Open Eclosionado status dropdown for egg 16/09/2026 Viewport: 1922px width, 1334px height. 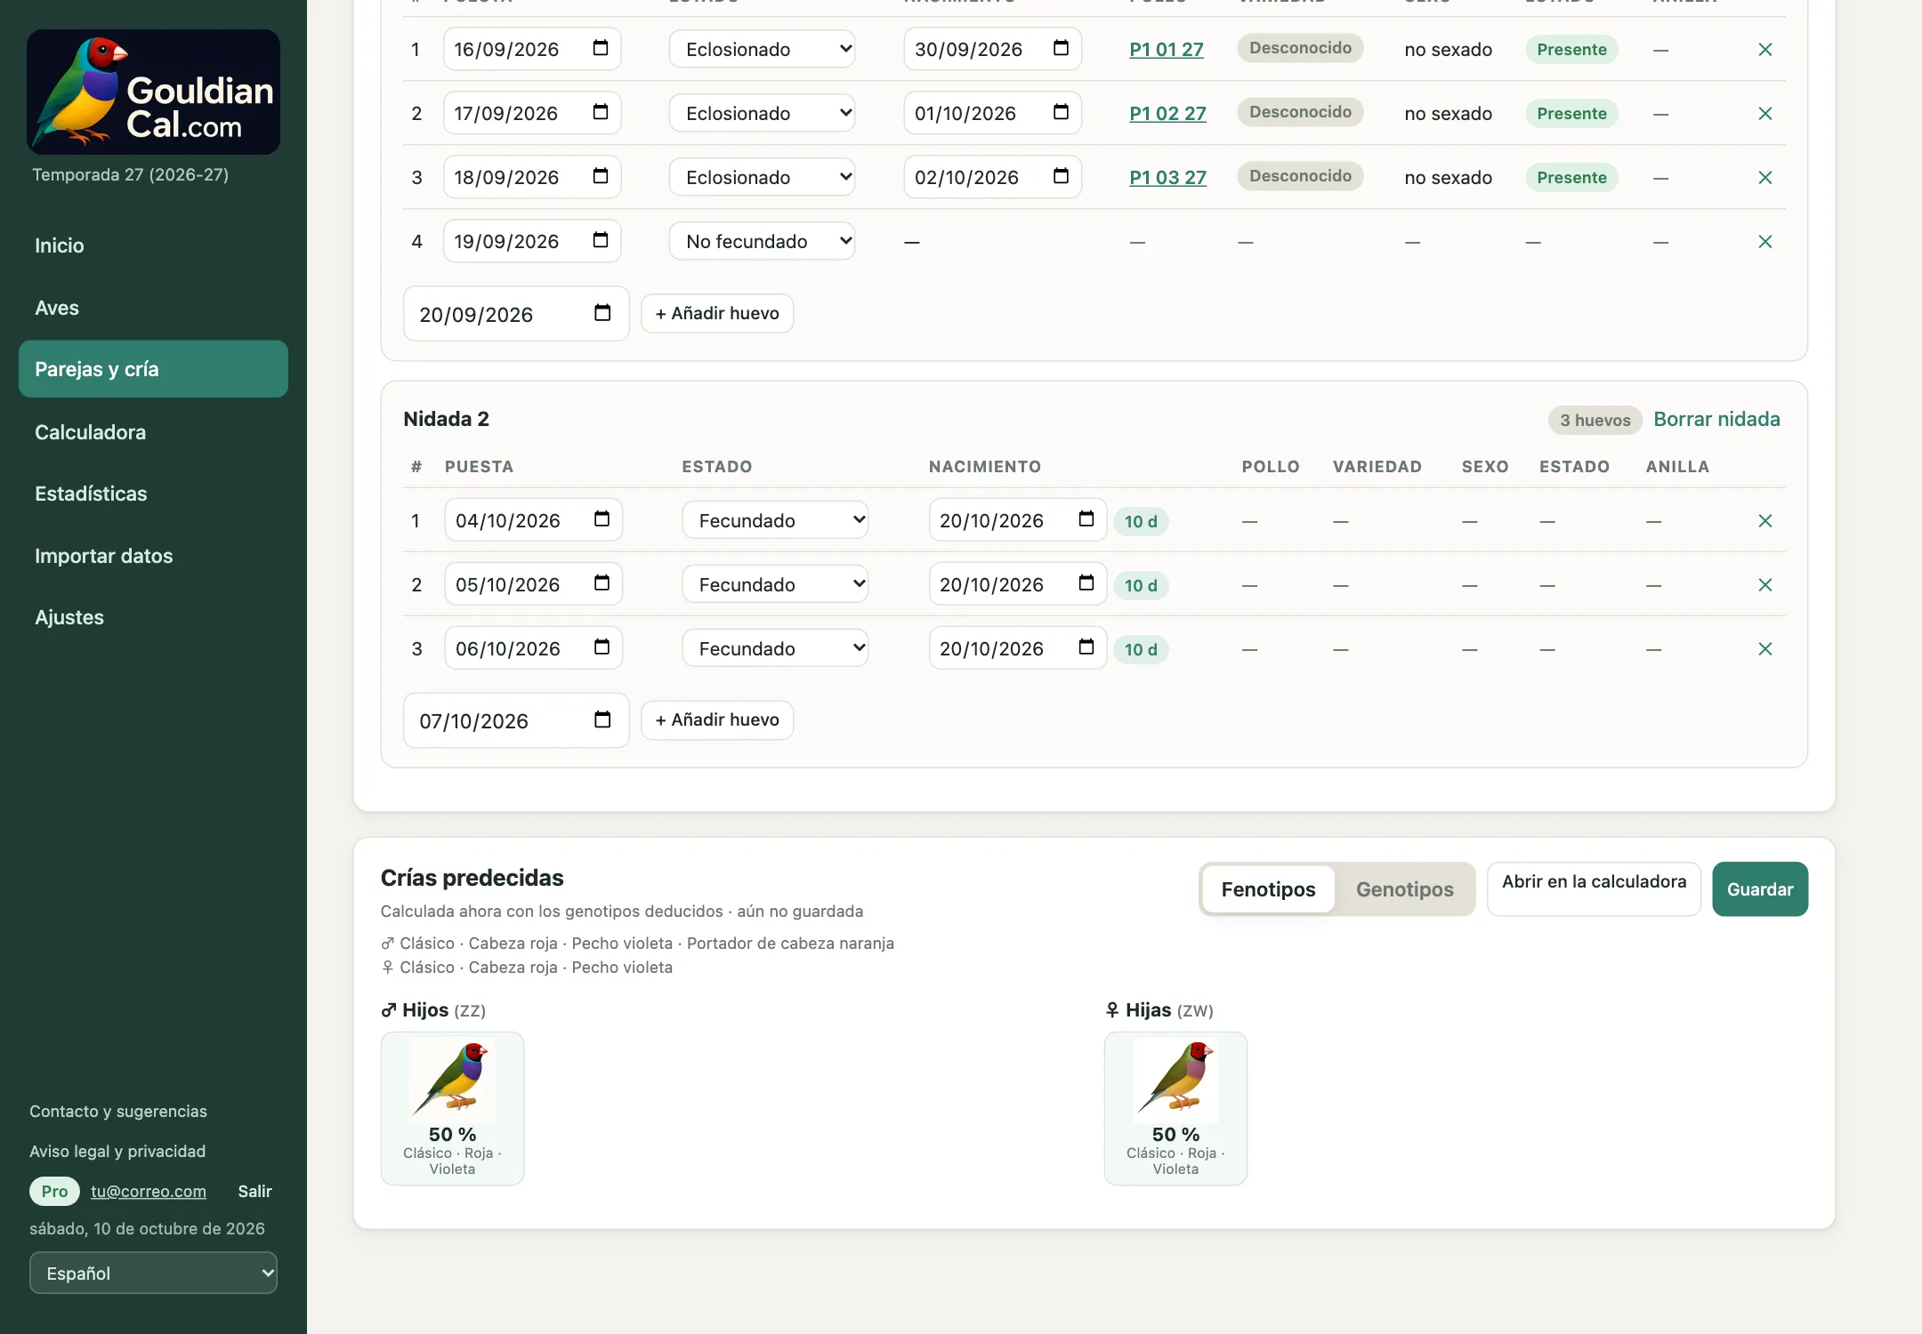(762, 49)
